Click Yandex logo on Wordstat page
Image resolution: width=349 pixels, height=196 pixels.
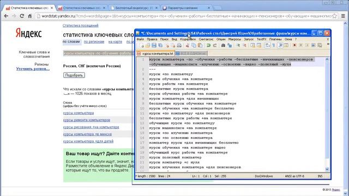click(x=29, y=34)
